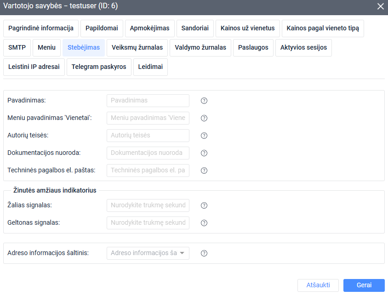Open the Veiksmų žurnalas tab

click(x=137, y=47)
